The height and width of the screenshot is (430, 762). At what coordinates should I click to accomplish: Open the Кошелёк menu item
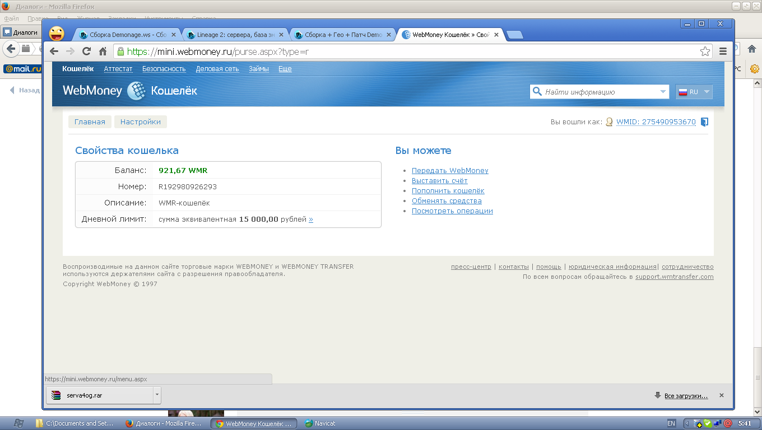pyautogui.click(x=78, y=69)
